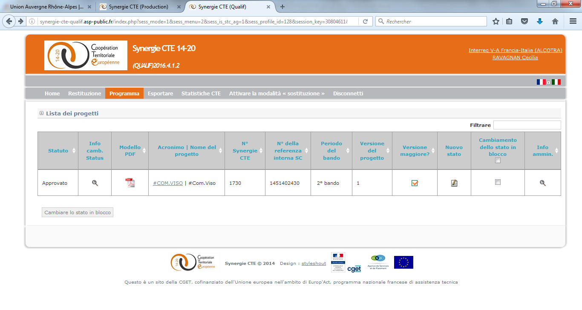Image resolution: width=582 pixels, height=310 pixels.
Task: Click the browser forward arrow button
Action: (20, 21)
